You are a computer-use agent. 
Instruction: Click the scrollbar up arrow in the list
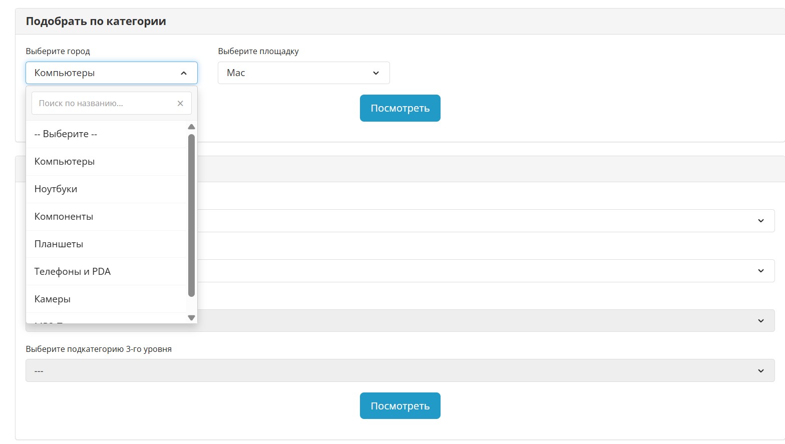pos(191,127)
